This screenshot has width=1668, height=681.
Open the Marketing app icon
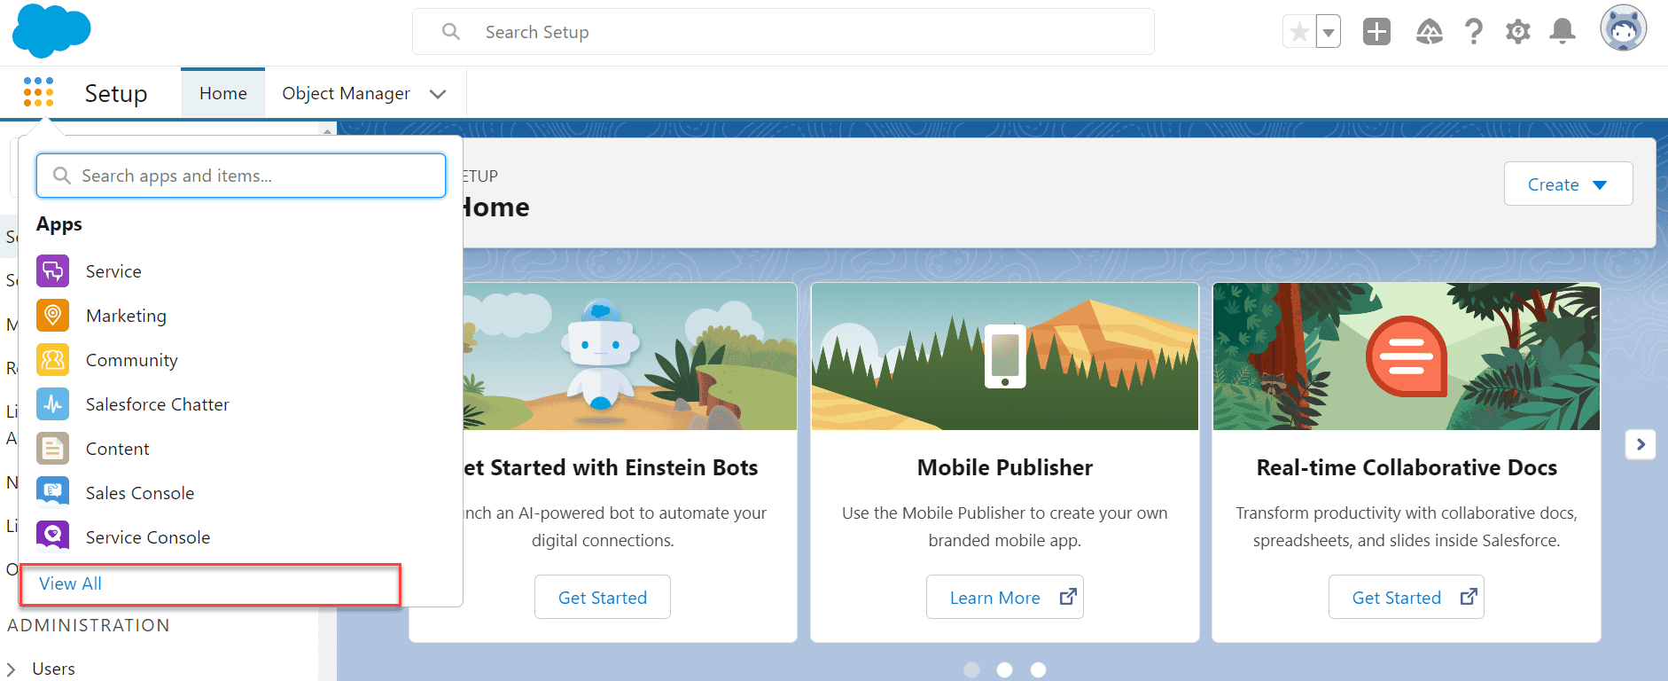coord(52,315)
